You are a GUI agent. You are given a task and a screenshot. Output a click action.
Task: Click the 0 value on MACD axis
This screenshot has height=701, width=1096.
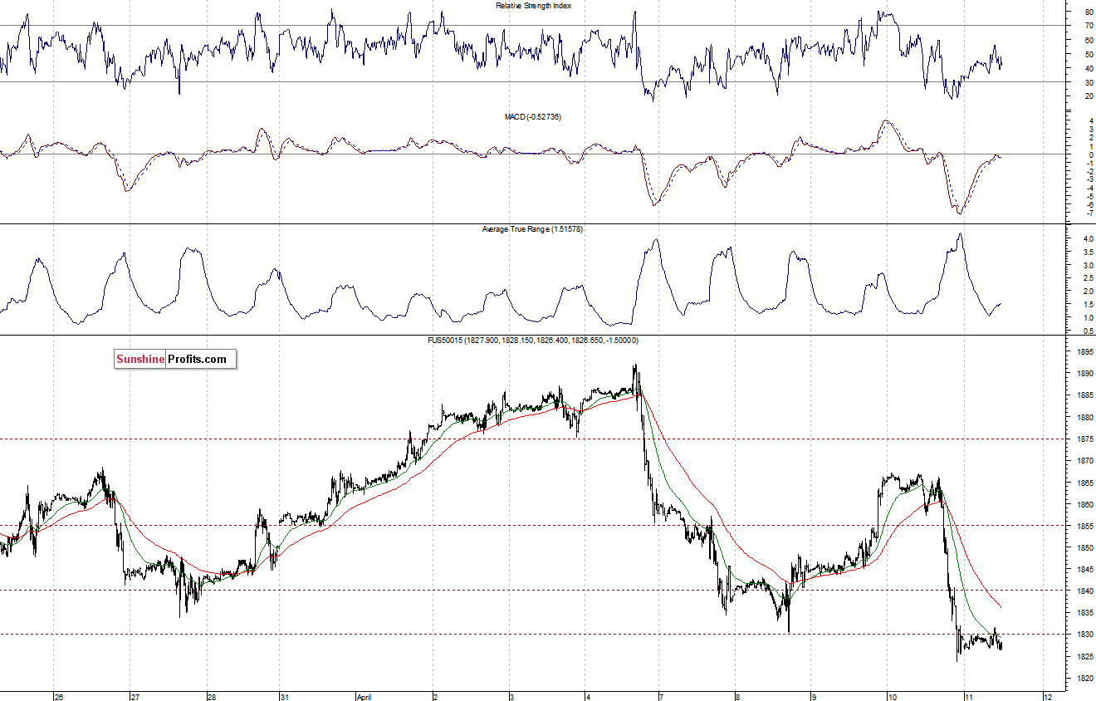pyautogui.click(x=1090, y=154)
